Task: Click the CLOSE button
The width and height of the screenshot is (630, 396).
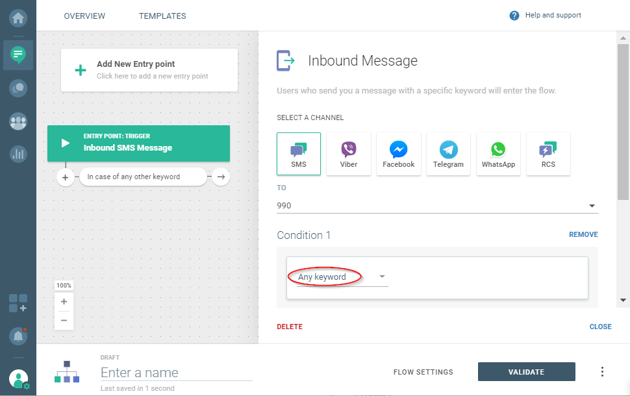Action: [x=600, y=327]
